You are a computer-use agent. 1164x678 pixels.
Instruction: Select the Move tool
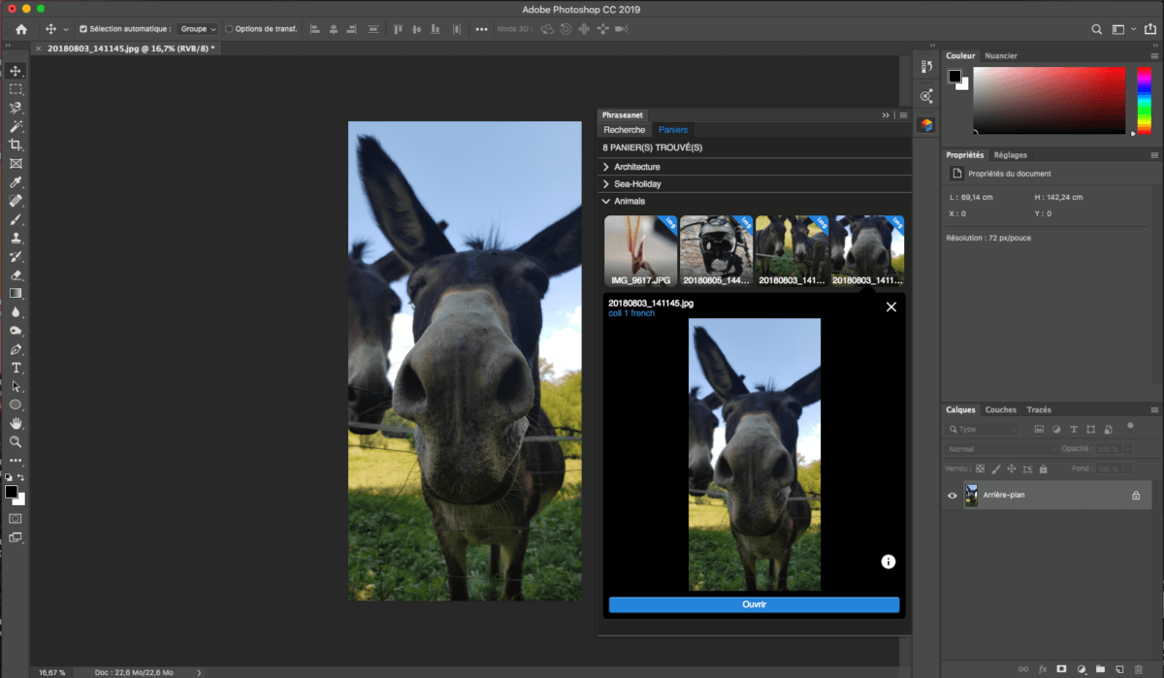pos(14,70)
